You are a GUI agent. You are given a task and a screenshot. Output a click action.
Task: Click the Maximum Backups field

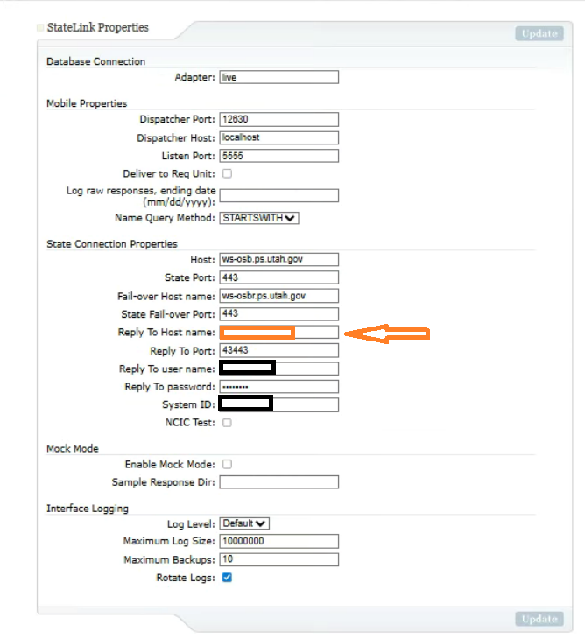(278, 559)
